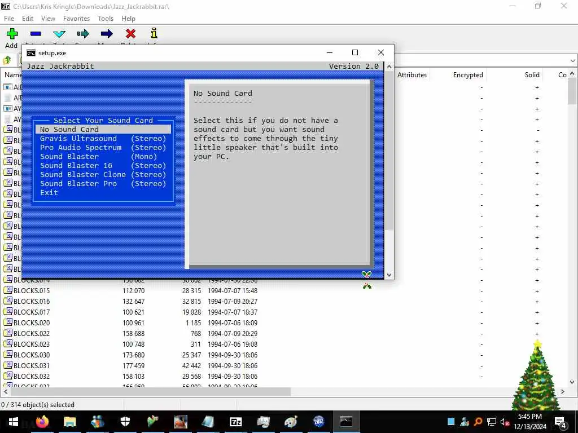Click the cyan checkmark Test icon
Viewport: 578px width, 433px height.
coord(59,34)
